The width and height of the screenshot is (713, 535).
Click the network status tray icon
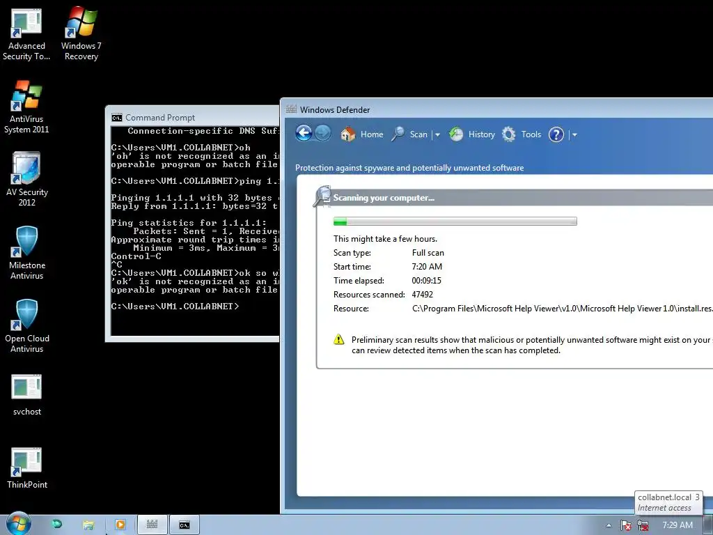tap(643, 525)
